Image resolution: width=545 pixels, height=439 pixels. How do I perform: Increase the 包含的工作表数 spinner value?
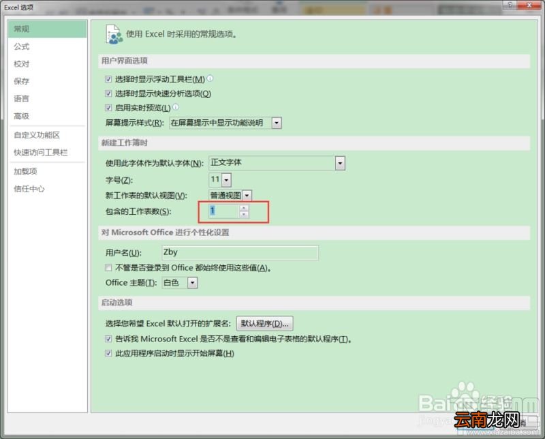244,208
